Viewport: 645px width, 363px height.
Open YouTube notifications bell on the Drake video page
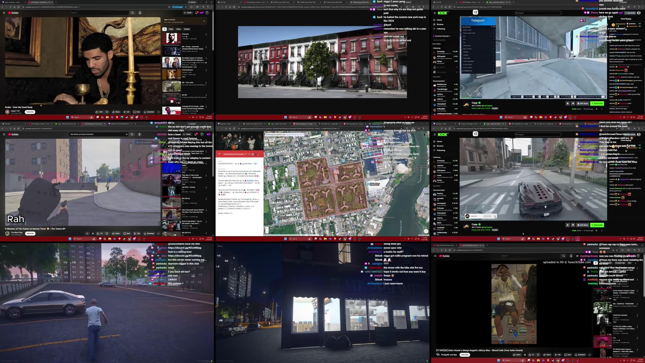[x=197, y=13]
